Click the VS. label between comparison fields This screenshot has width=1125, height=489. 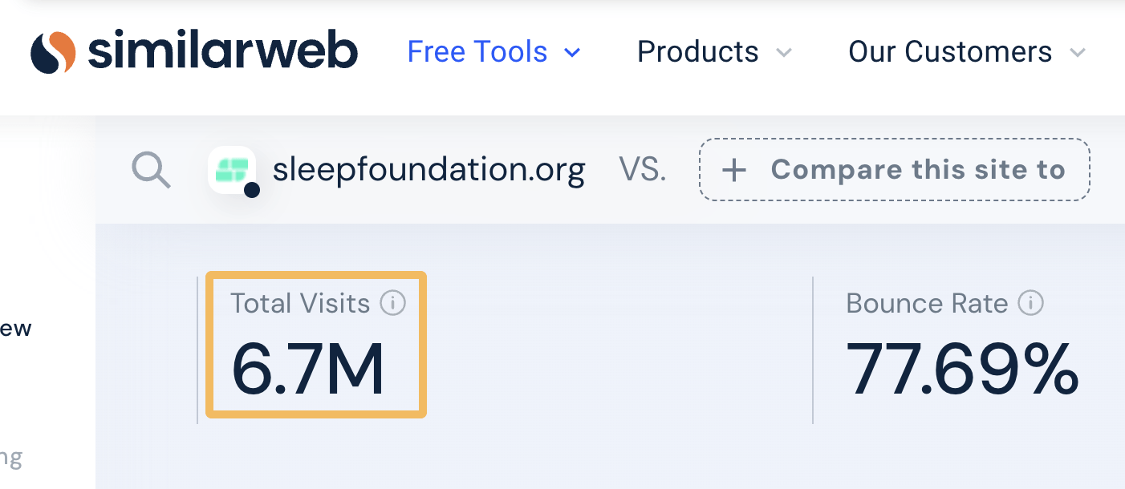(641, 169)
